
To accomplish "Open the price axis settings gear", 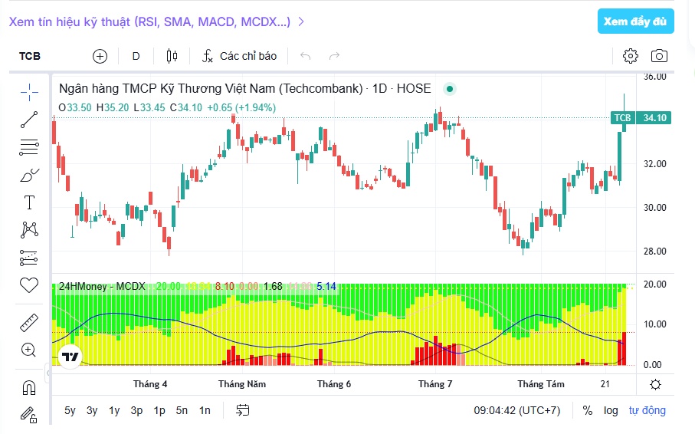I will coord(656,384).
